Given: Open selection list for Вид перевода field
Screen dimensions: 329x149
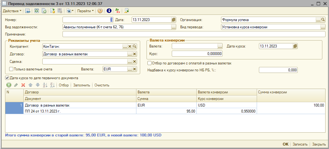Looking at the screenshot, I should click(323, 27).
